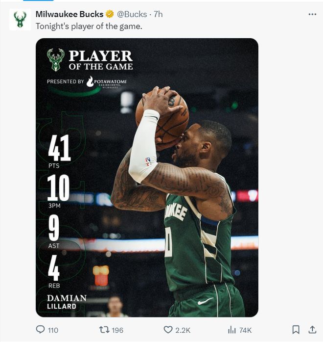
Task: Click the repost arrows icon
Action: coord(104,330)
